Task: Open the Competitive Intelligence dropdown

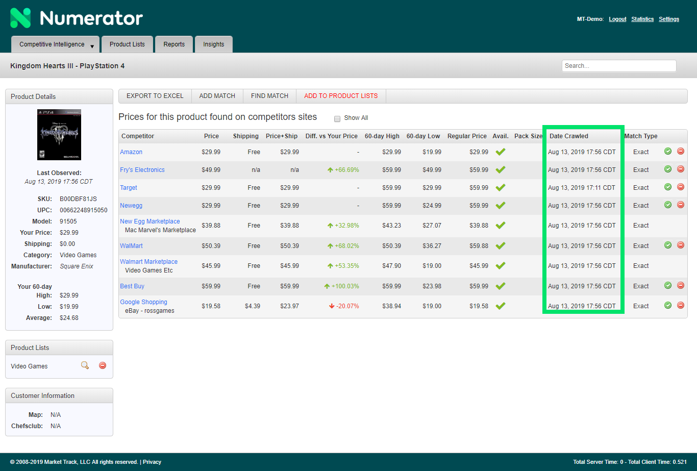Action: click(x=55, y=44)
